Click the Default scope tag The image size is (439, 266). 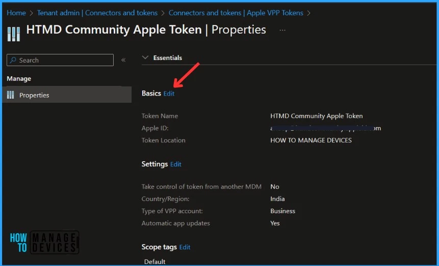154,262
